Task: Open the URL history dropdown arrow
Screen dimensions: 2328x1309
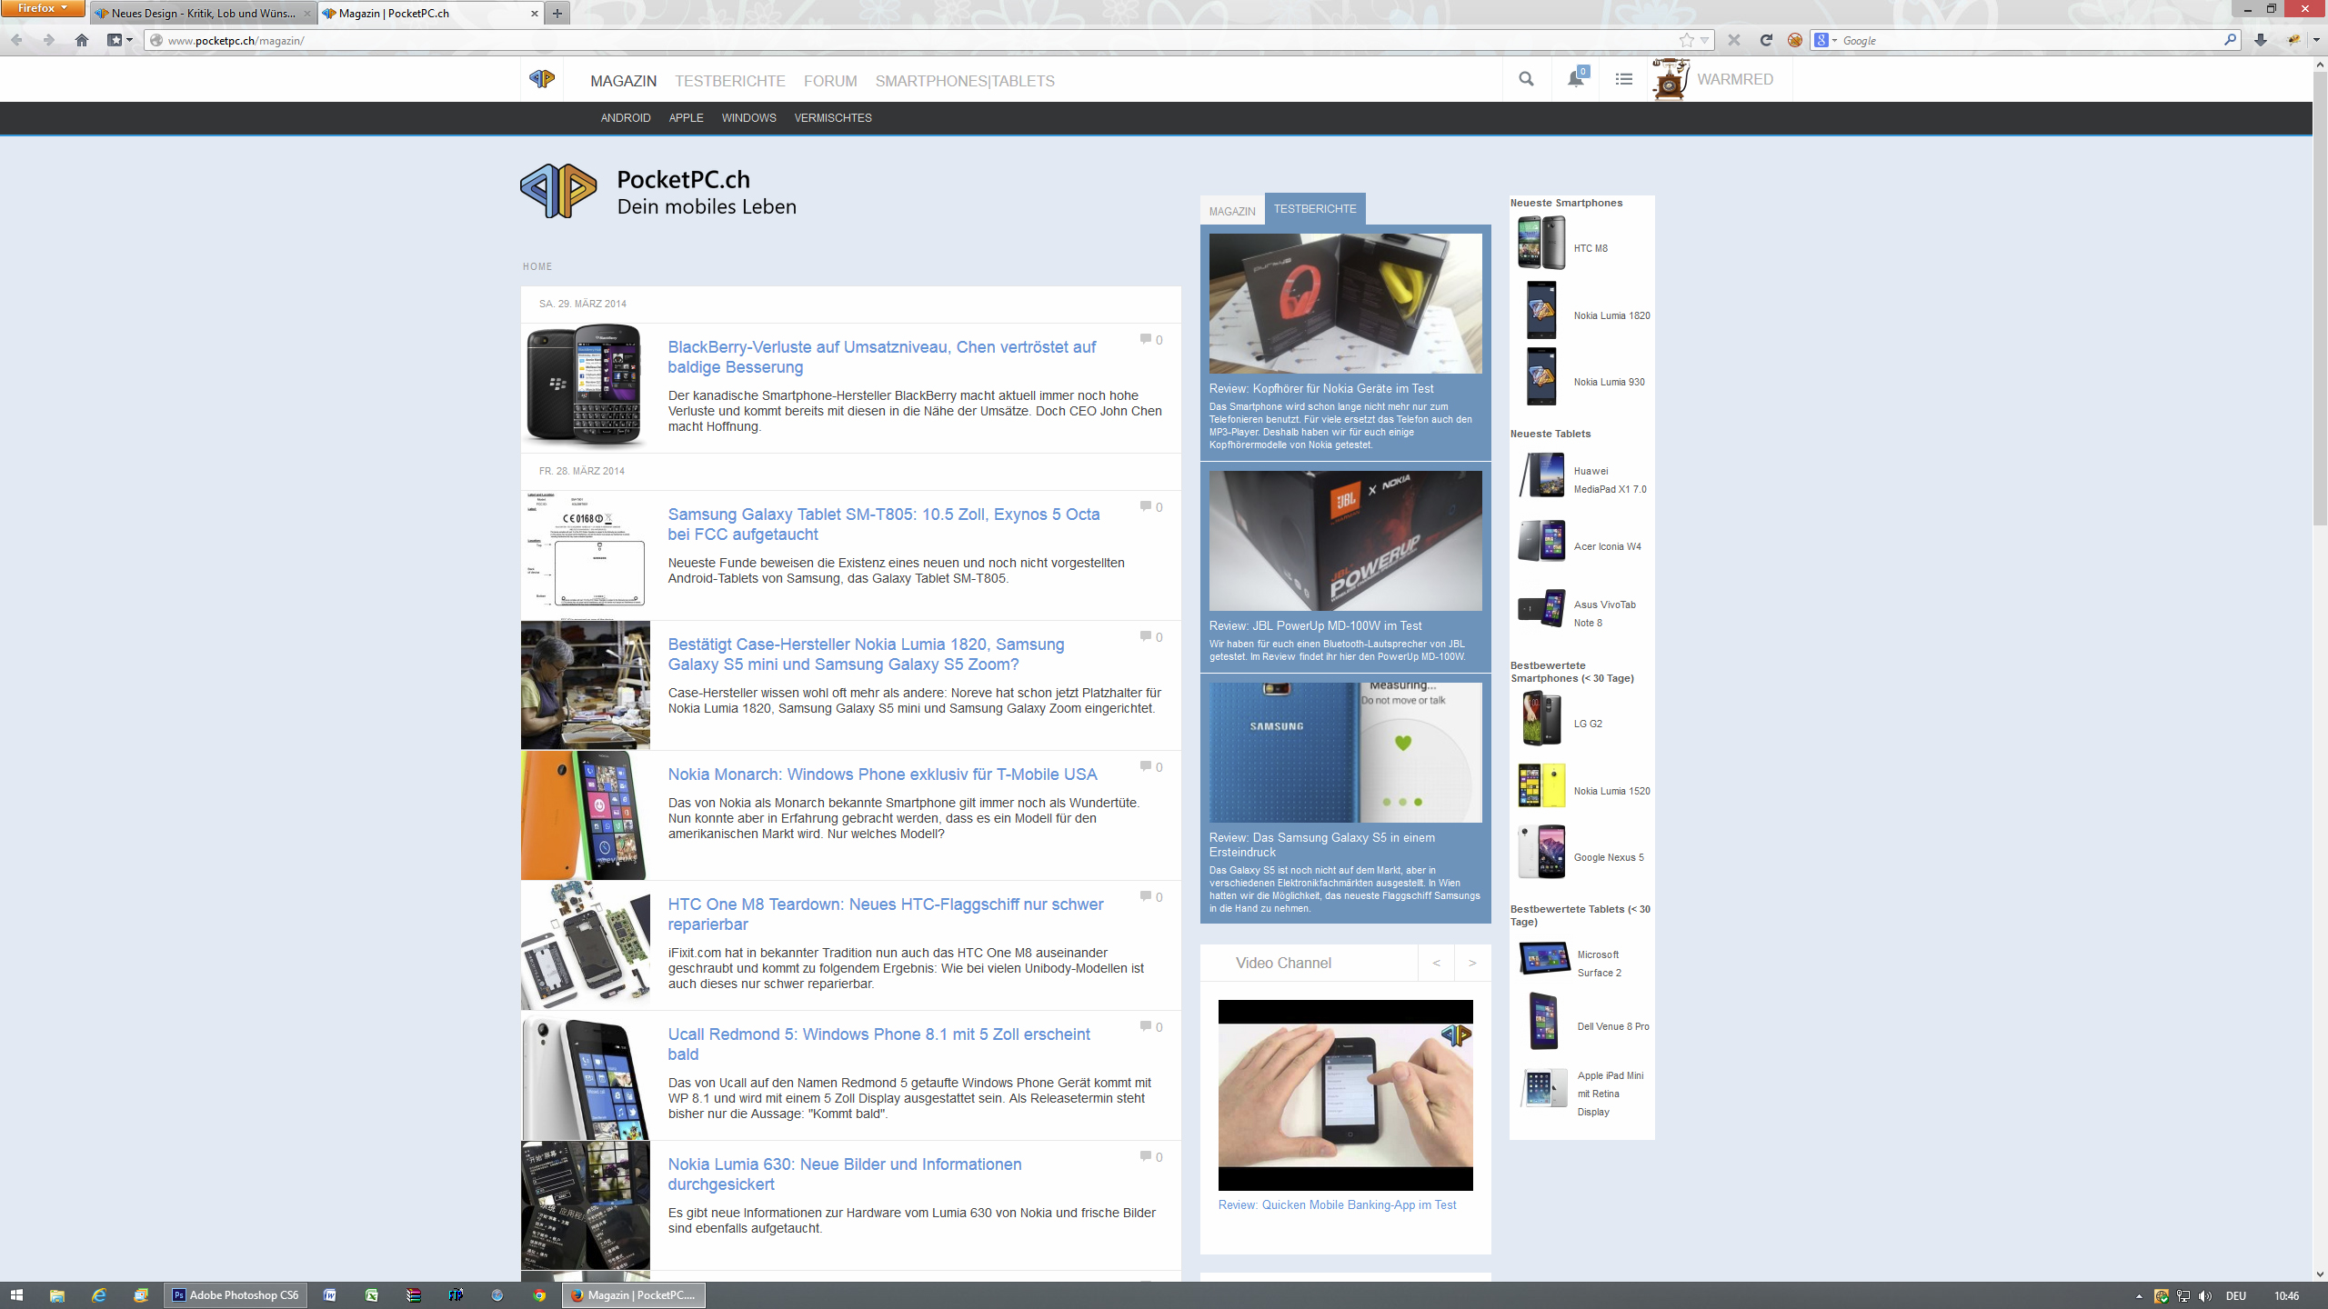Action: (x=1704, y=40)
